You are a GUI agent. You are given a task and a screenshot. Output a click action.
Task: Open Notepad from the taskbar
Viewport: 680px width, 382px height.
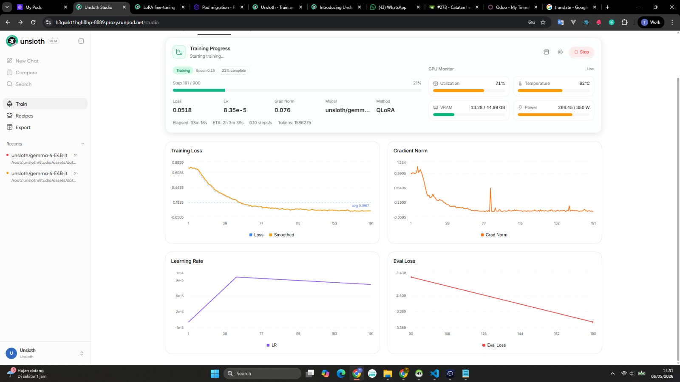click(466, 374)
